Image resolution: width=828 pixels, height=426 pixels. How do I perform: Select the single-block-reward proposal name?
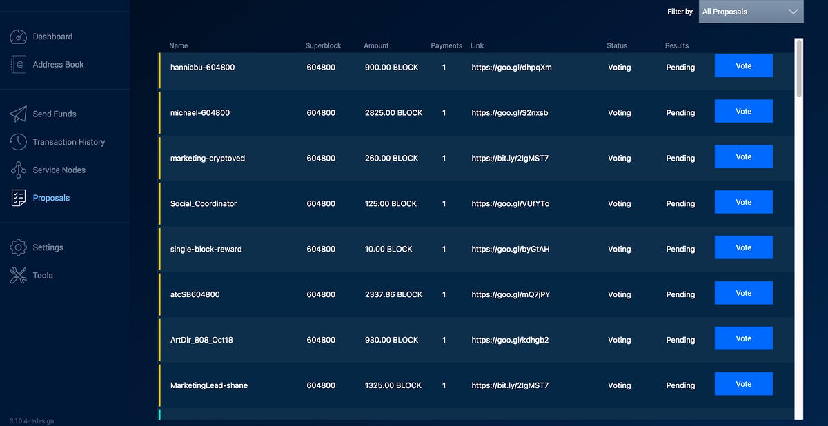[x=206, y=250]
